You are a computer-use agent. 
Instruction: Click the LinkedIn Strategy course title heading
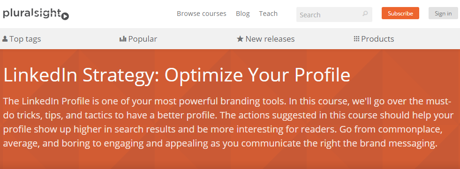[177, 75]
